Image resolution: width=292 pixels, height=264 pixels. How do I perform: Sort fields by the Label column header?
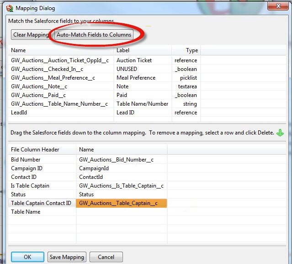click(x=143, y=50)
